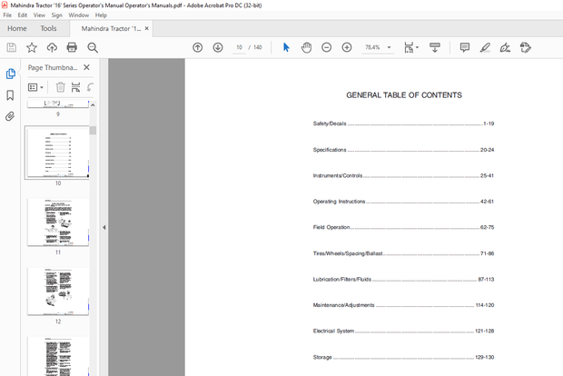Viewport: 563px width, 376px height.
Task: Open thumbnail options dropdown menu
Action: click(35, 87)
